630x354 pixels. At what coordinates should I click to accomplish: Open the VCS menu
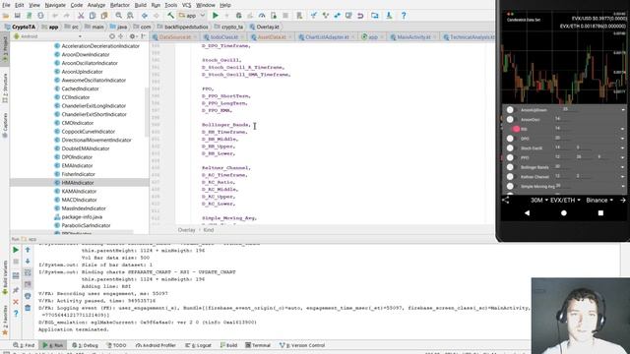click(186, 5)
